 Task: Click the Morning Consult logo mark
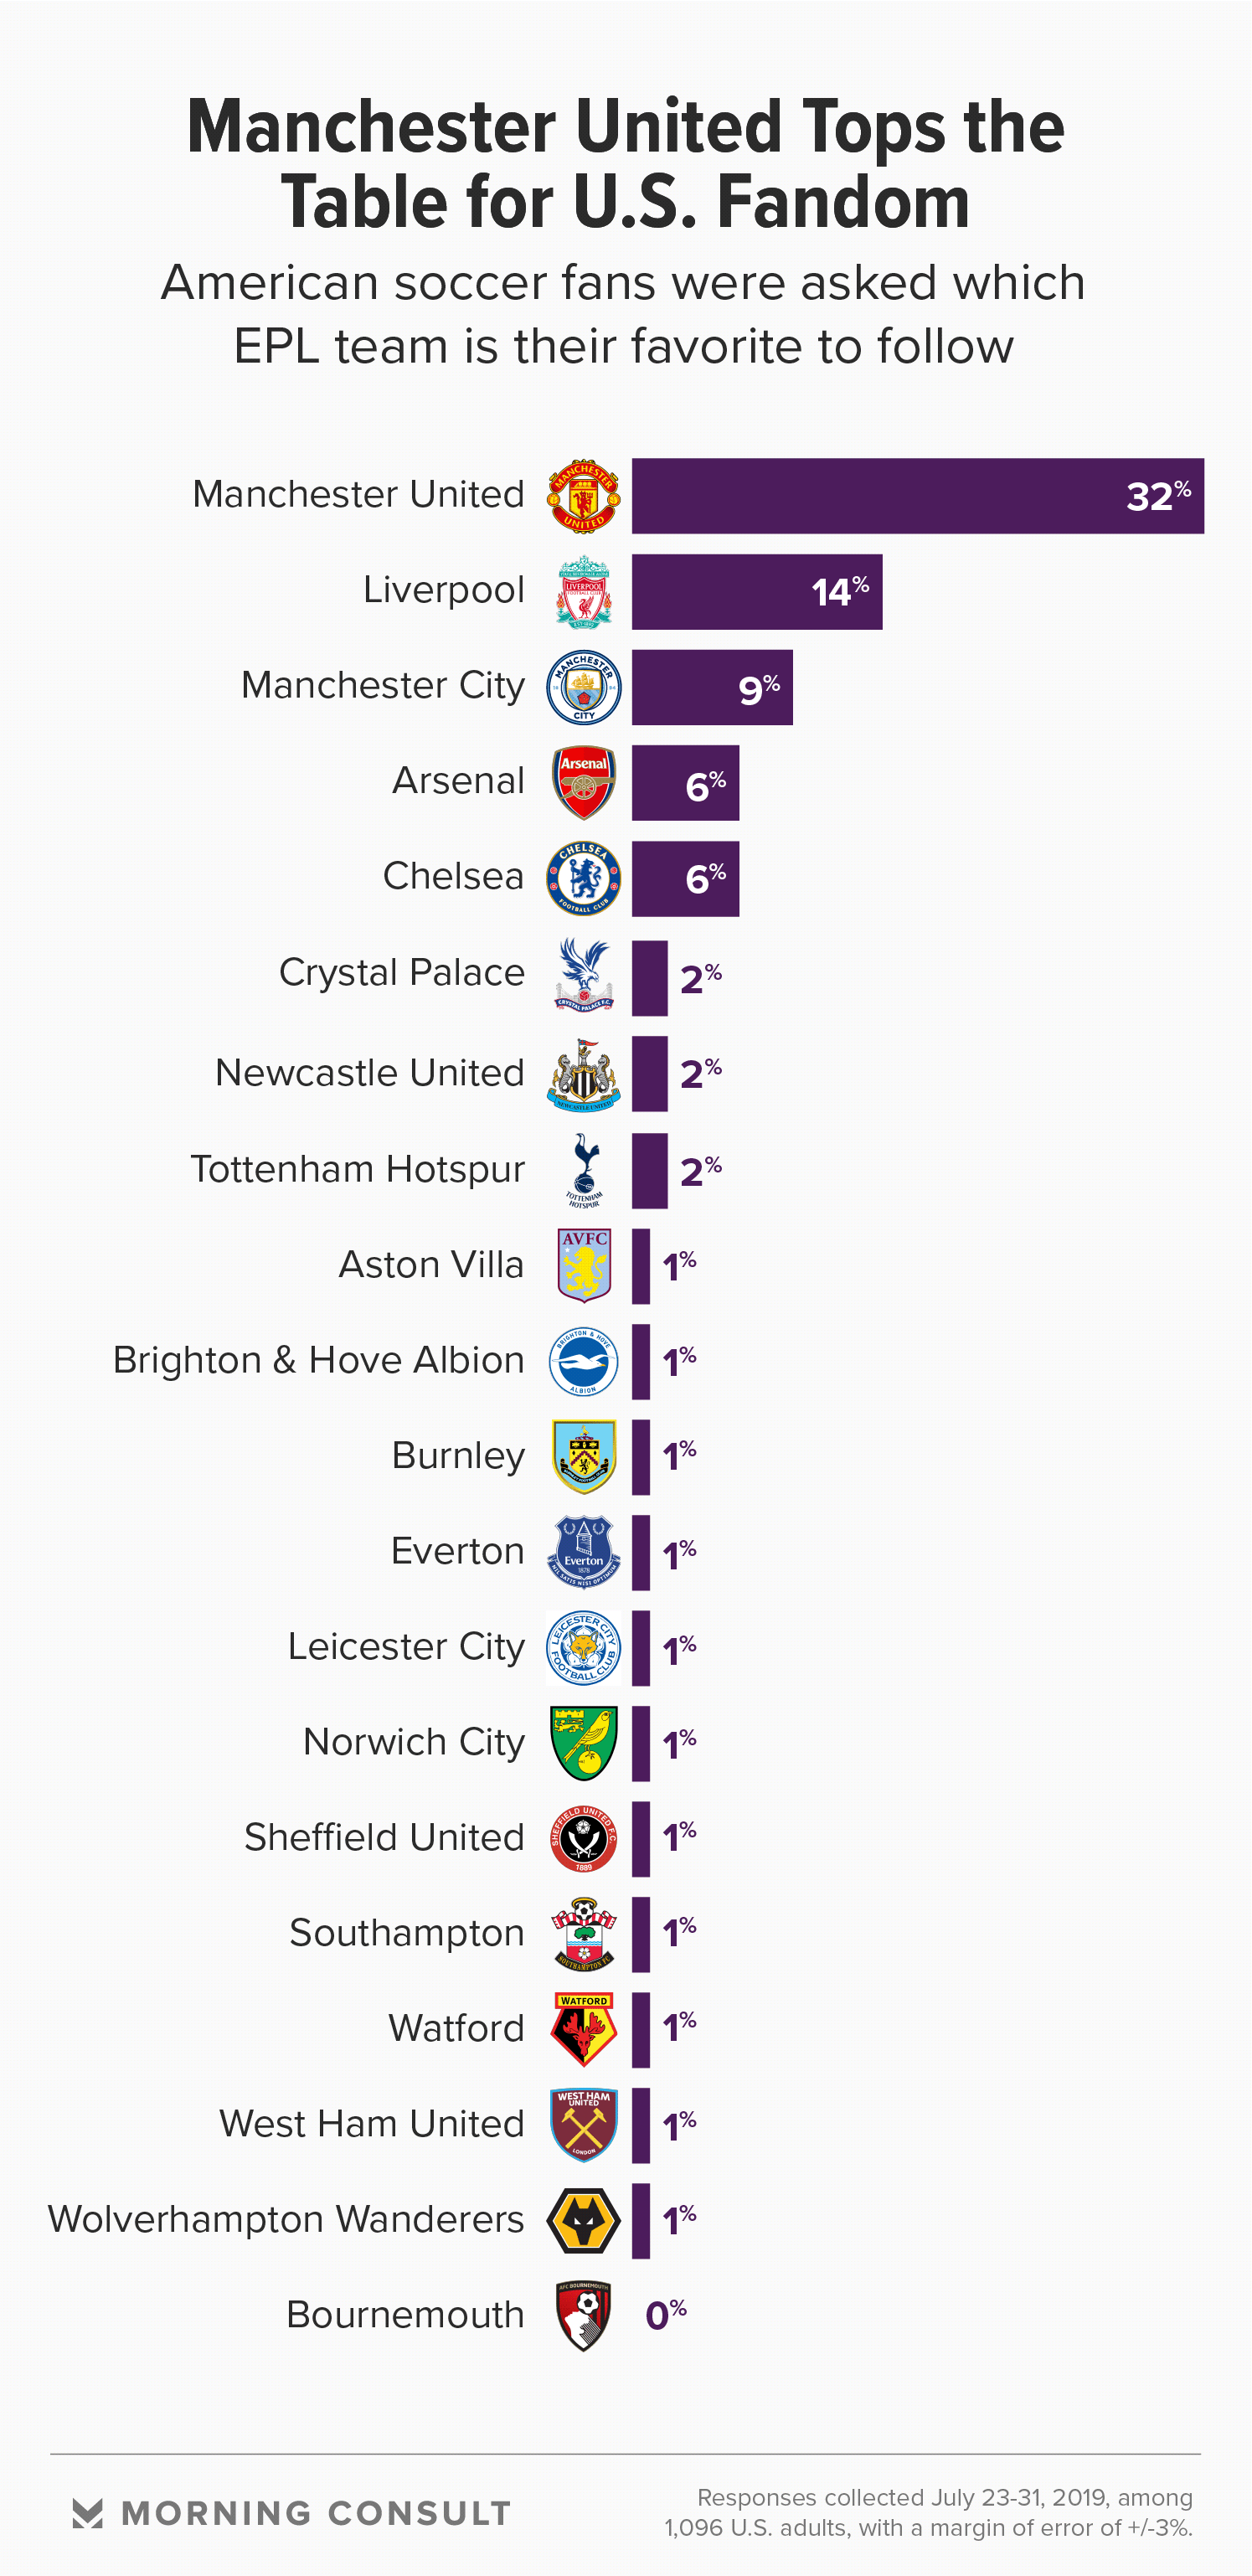88,2513
